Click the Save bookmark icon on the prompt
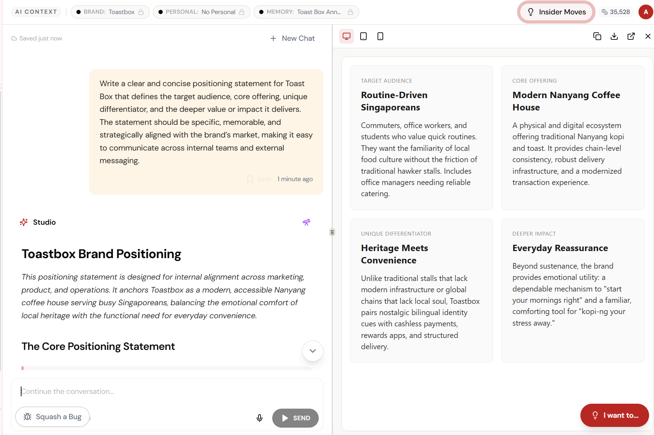Viewport: 654px width, 435px height. click(250, 179)
